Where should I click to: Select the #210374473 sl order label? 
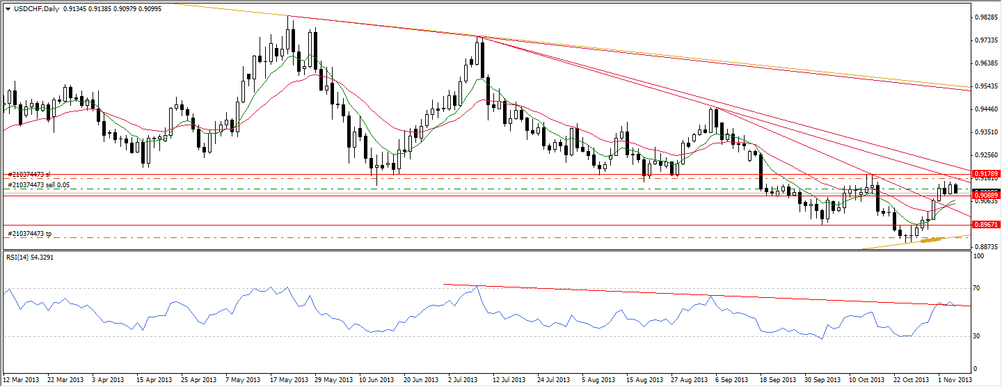29,174
